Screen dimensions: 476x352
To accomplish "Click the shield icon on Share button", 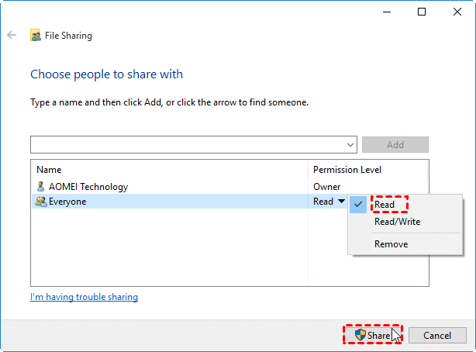I will point(360,335).
